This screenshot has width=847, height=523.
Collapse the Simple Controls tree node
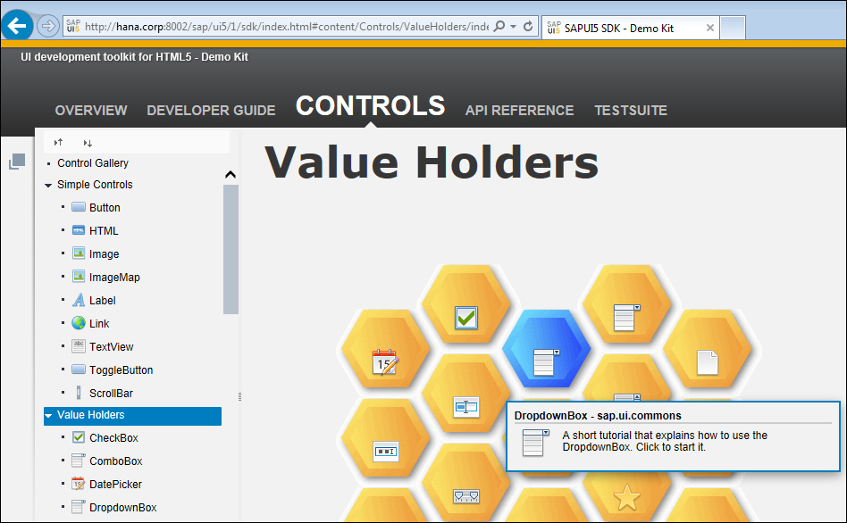(x=48, y=185)
